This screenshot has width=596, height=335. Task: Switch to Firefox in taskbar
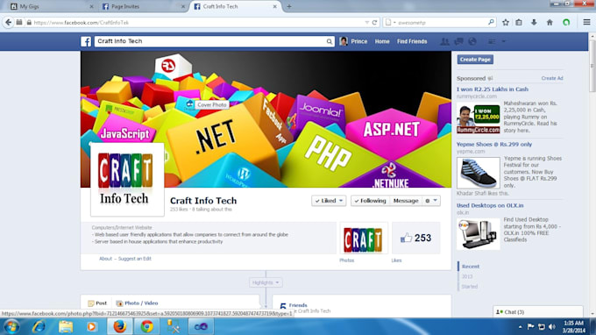(120, 326)
